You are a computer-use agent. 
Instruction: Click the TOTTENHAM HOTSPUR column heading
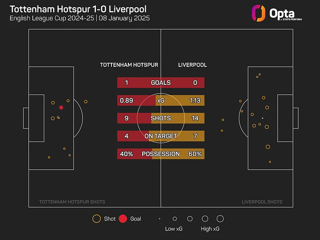[129, 65]
